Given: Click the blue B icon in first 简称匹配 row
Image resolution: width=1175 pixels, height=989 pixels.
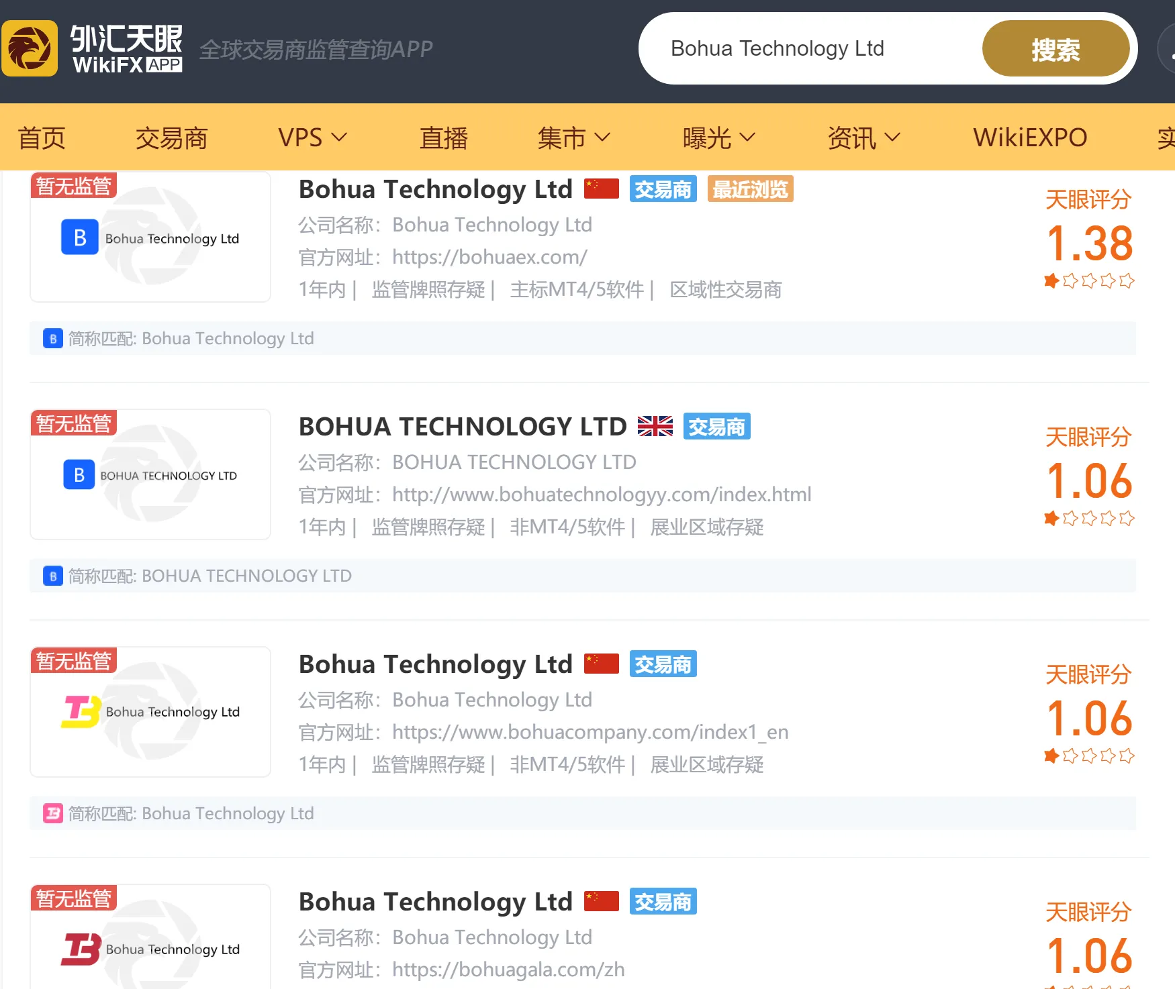Looking at the screenshot, I should pyautogui.click(x=53, y=338).
